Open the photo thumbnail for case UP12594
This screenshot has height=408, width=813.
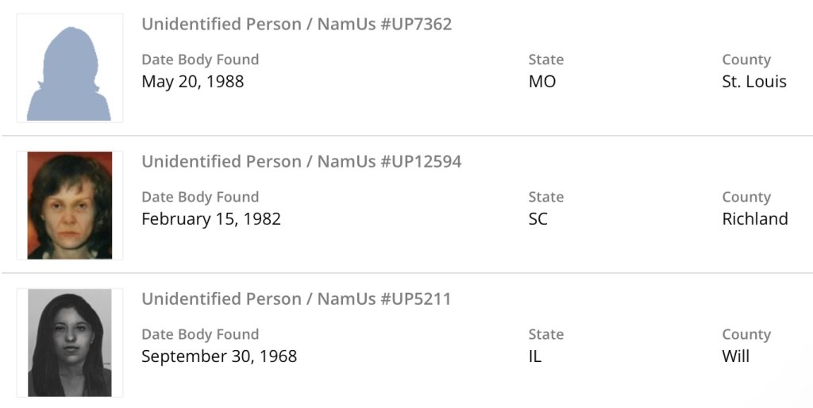(x=69, y=205)
